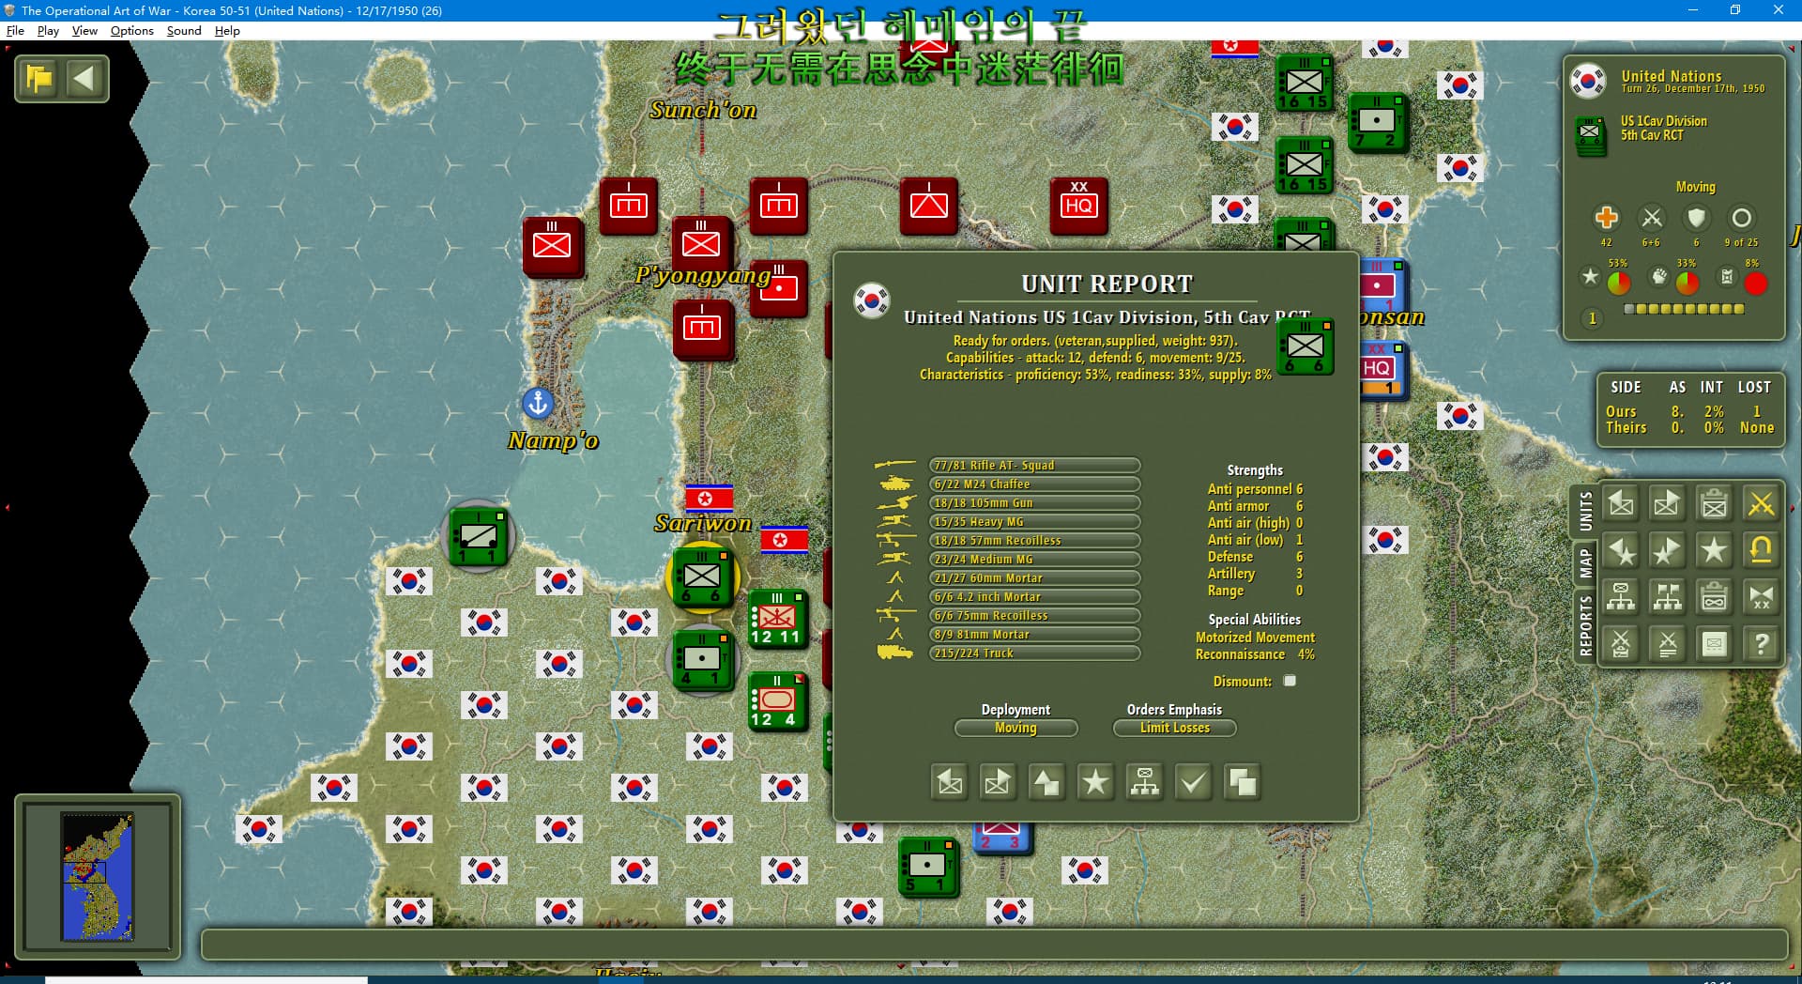
Task: Open the Help menu
Action: (x=227, y=30)
